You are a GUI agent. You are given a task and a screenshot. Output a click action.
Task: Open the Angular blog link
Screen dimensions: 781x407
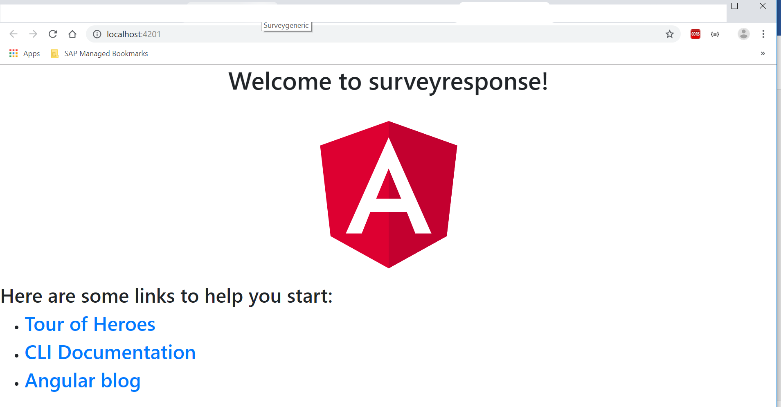click(83, 381)
